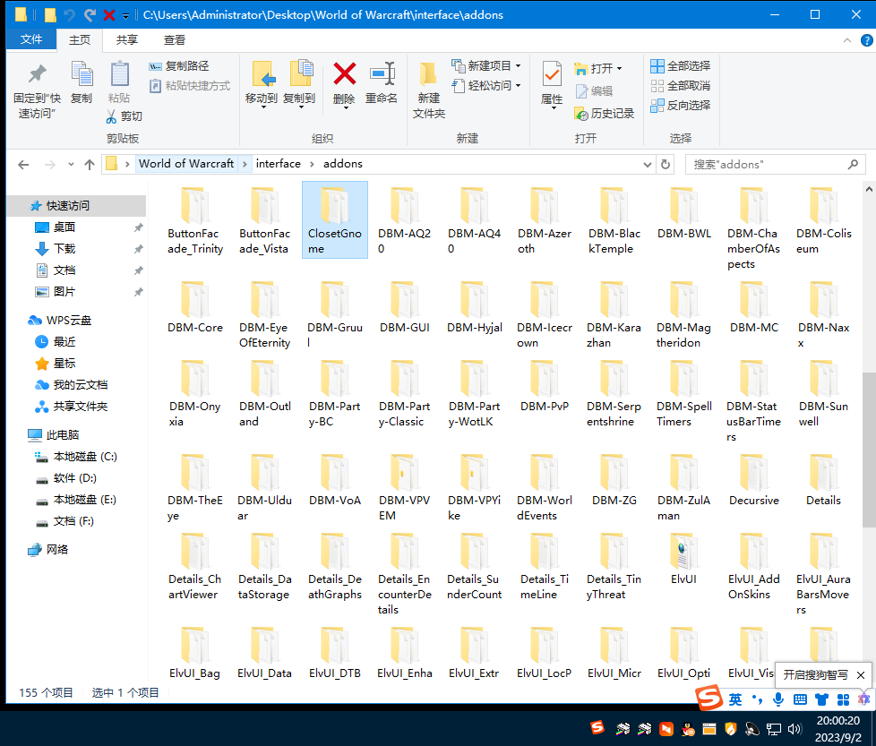Click the Copy to (复制到) icon

299,74
